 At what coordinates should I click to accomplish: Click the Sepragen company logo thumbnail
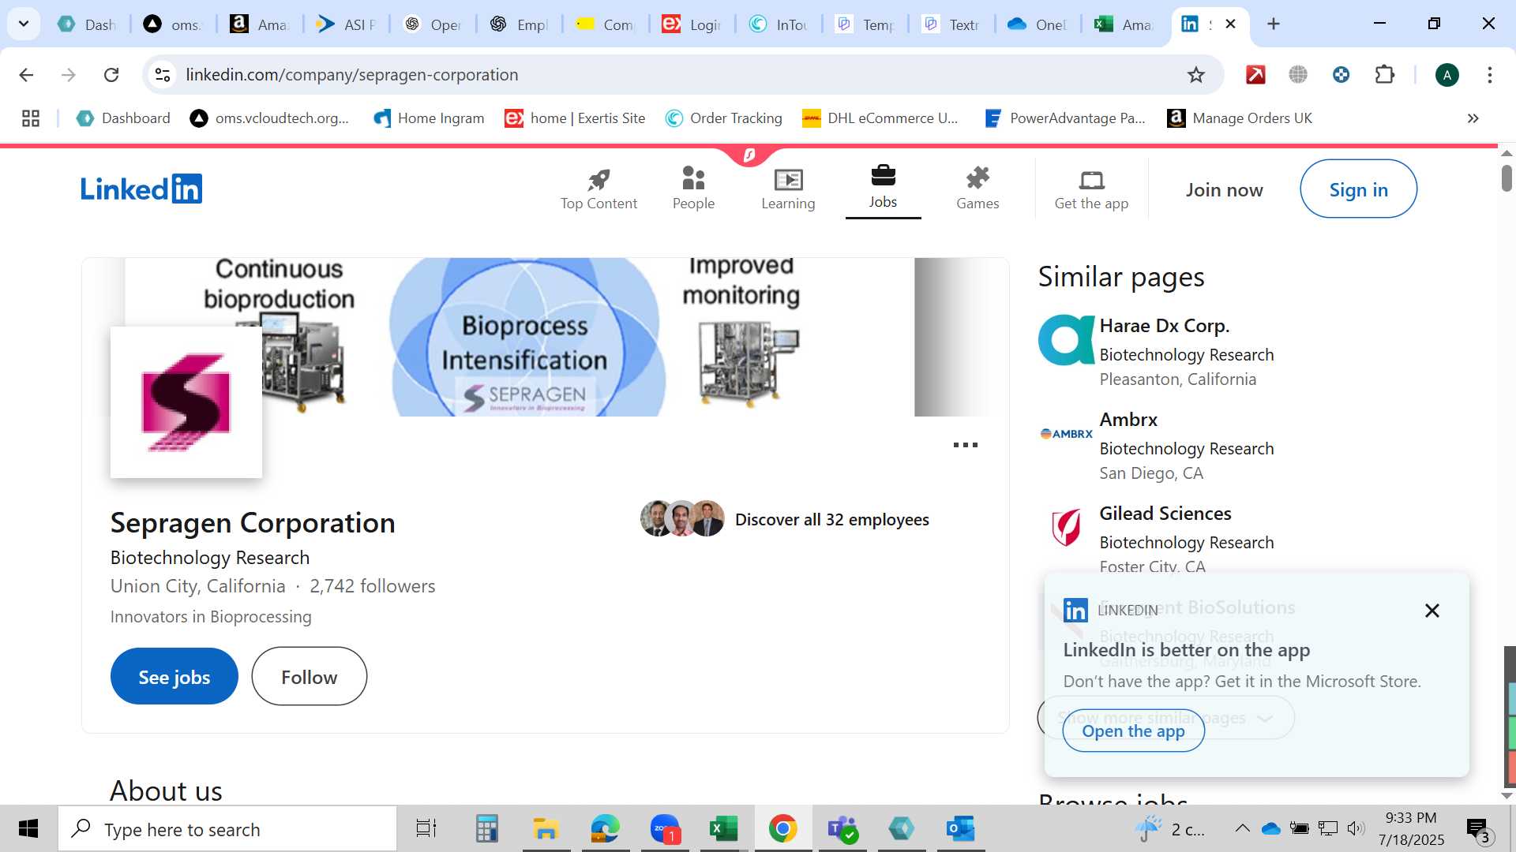coord(186,402)
